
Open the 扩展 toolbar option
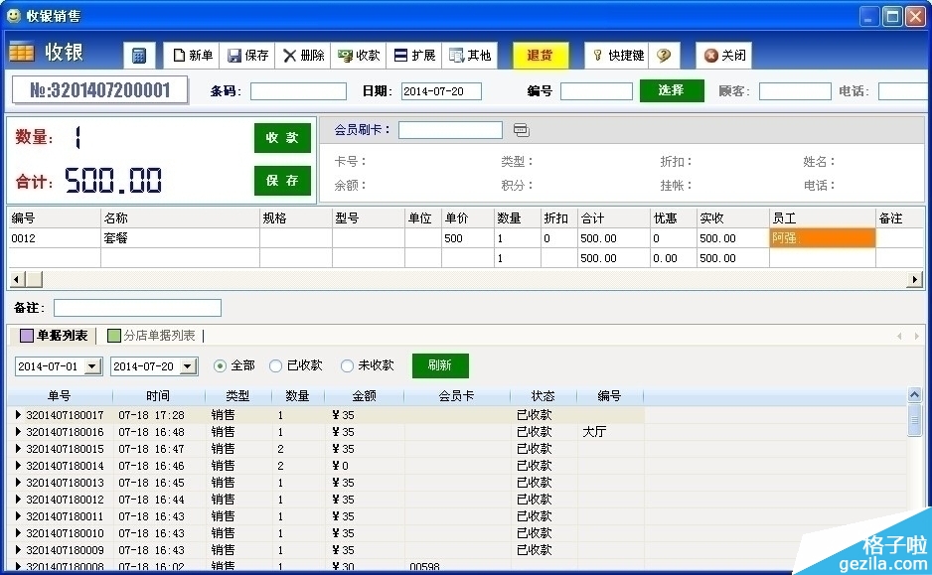click(414, 56)
